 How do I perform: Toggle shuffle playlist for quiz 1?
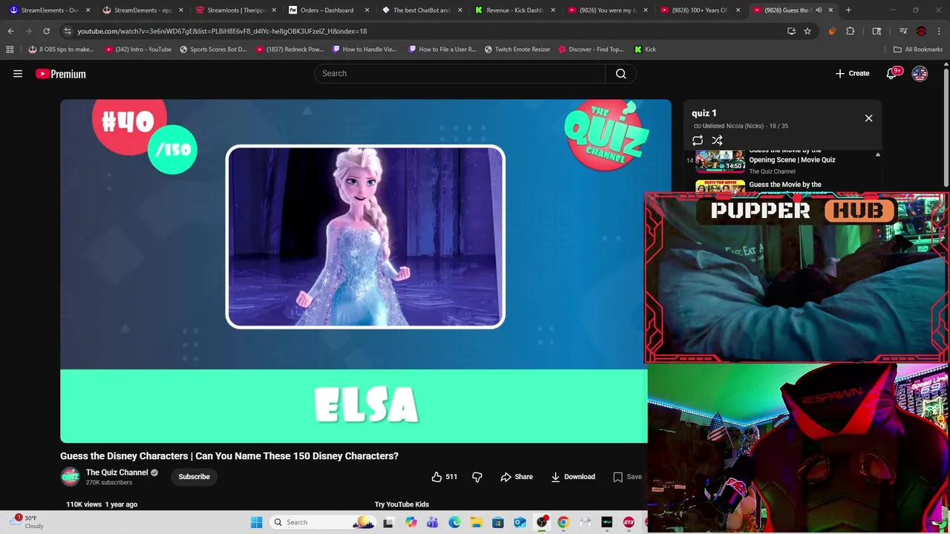click(717, 140)
